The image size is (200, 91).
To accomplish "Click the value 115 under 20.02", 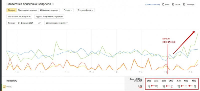I will click(179, 86).
